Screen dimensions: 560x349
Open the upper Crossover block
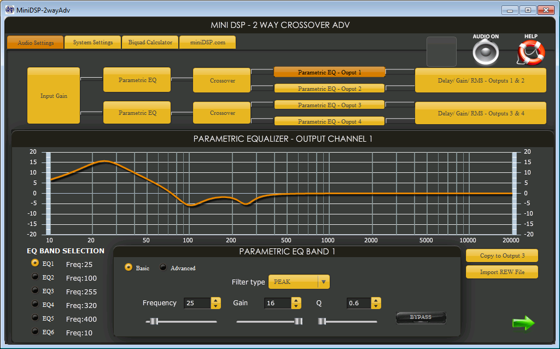[x=222, y=80]
